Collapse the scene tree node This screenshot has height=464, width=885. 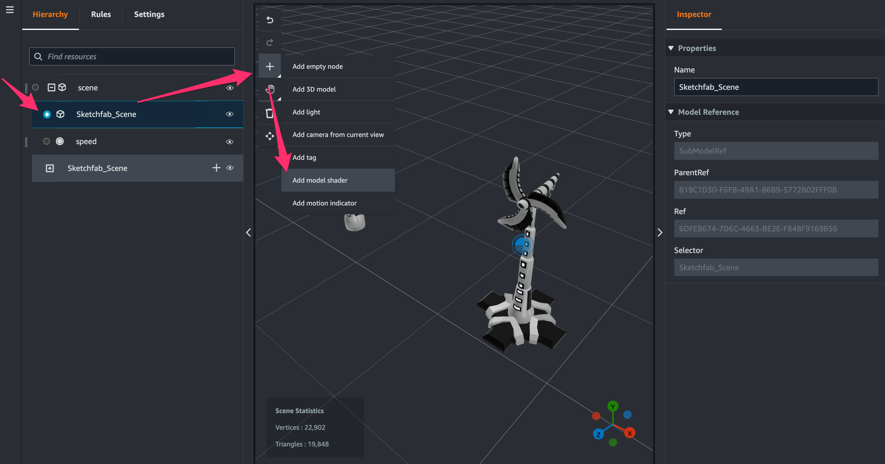pos(51,87)
